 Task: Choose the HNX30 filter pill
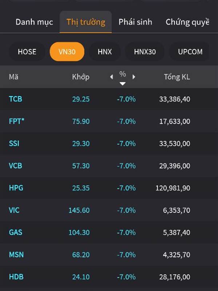tap(145, 52)
